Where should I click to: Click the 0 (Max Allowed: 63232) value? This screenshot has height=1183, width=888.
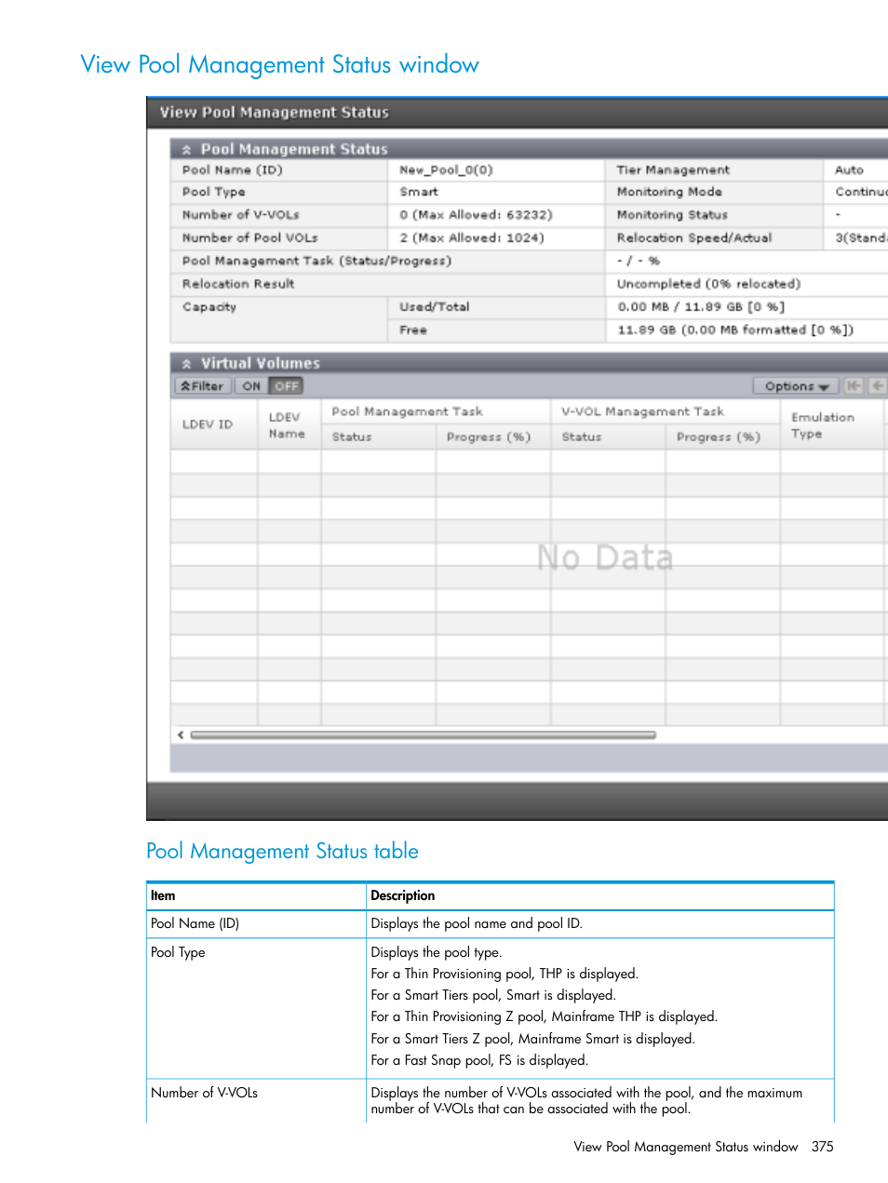click(476, 215)
